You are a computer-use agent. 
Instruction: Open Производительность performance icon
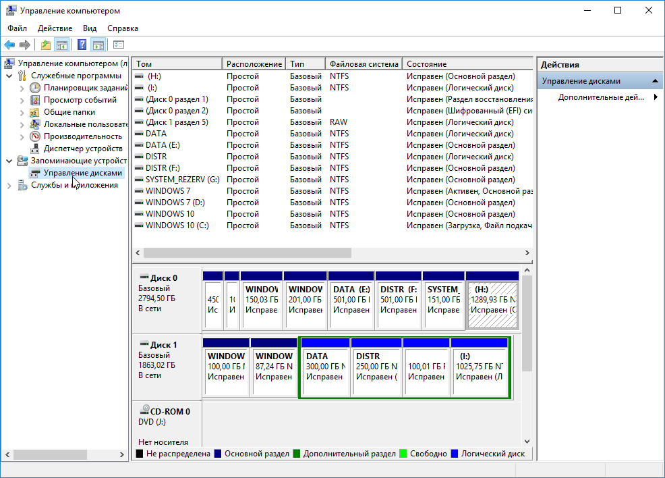click(35, 136)
